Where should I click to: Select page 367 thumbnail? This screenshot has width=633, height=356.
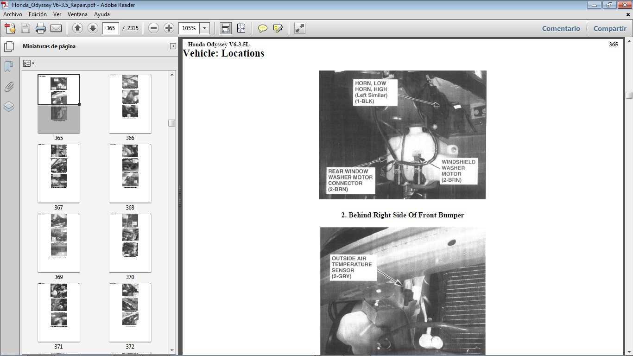tap(58, 173)
